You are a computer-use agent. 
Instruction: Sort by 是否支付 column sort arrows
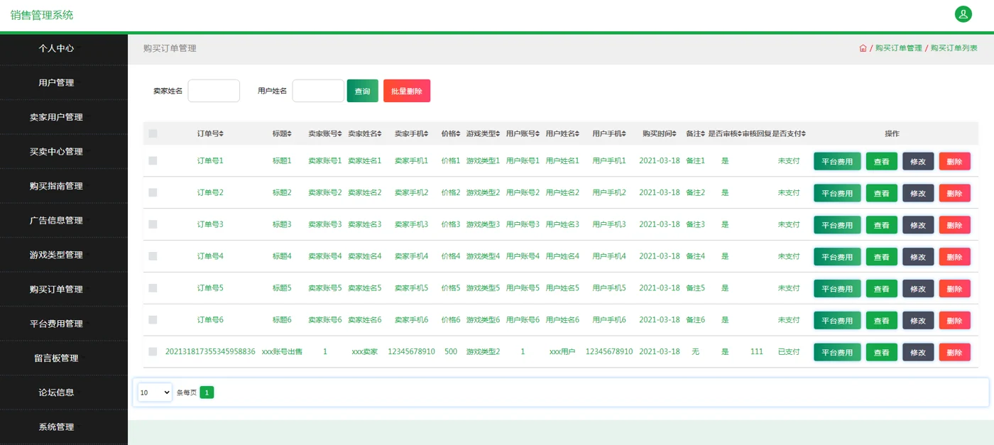pyautogui.click(x=804, y=133)
